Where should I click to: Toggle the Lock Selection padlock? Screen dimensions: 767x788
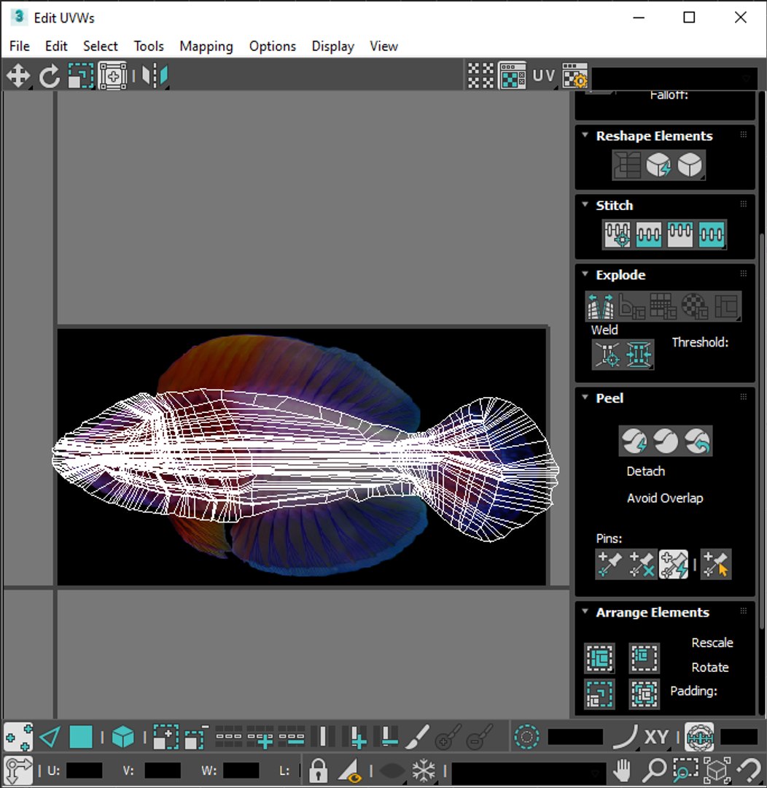[x=318, y=770]
